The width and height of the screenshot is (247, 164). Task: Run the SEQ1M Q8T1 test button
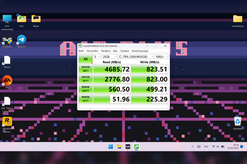pyautogui.click(x=86, y=69)
